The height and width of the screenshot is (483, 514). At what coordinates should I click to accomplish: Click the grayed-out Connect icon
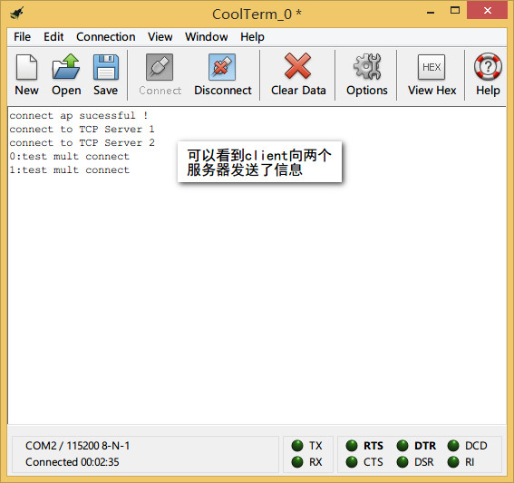click(x=160, y=67)
